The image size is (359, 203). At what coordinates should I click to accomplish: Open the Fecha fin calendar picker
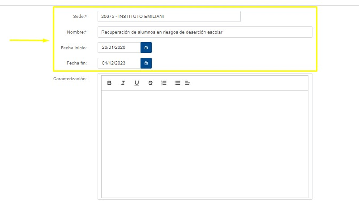coord(146,63)
